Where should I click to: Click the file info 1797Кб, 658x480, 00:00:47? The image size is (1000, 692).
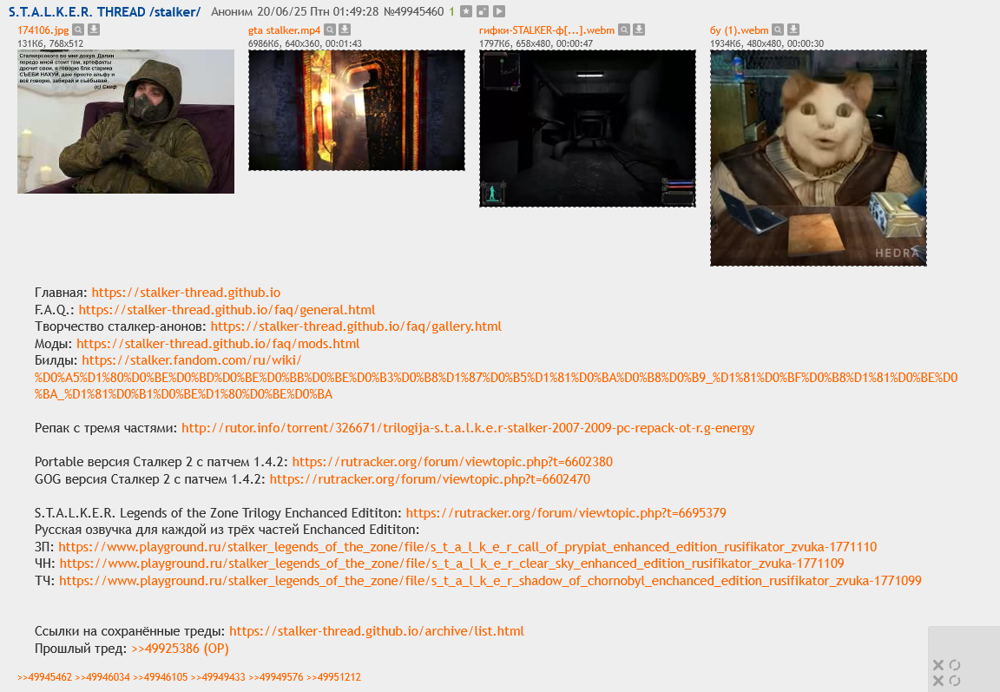point(536,43)
